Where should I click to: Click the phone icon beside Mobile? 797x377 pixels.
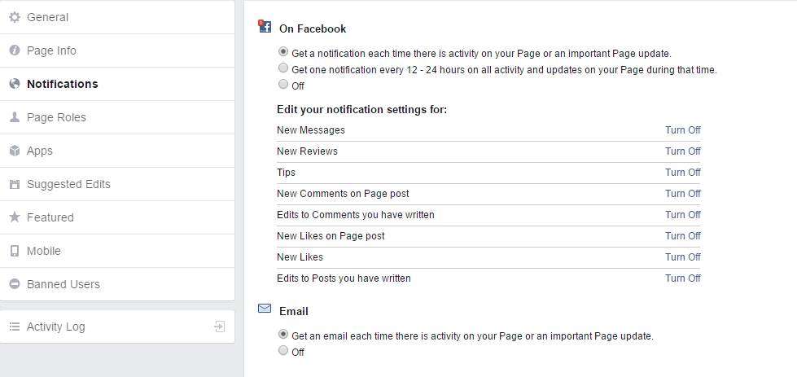pos(14,251)
